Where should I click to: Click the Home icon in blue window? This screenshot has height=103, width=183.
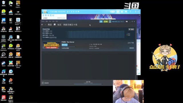click(118, 12)
